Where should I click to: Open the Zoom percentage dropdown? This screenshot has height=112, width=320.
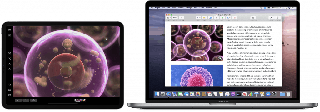(x=175, y=18)
